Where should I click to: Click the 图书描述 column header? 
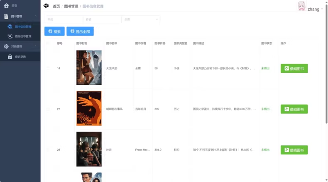(x=198, y=43)
